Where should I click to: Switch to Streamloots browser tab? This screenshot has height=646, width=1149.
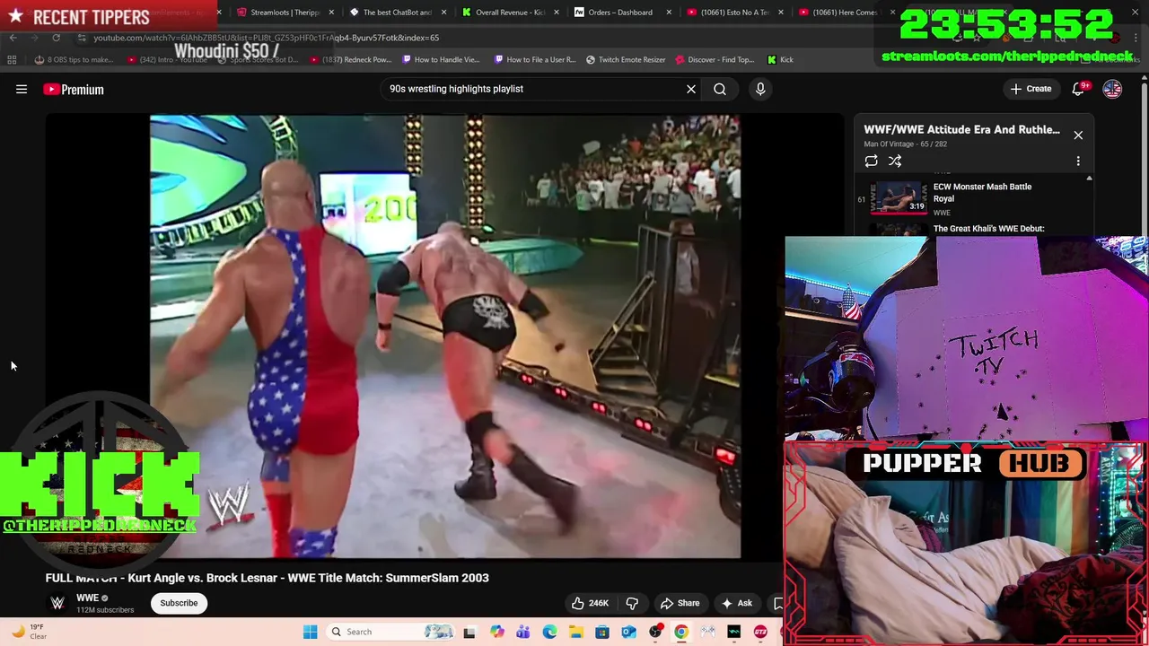[285, 13]
